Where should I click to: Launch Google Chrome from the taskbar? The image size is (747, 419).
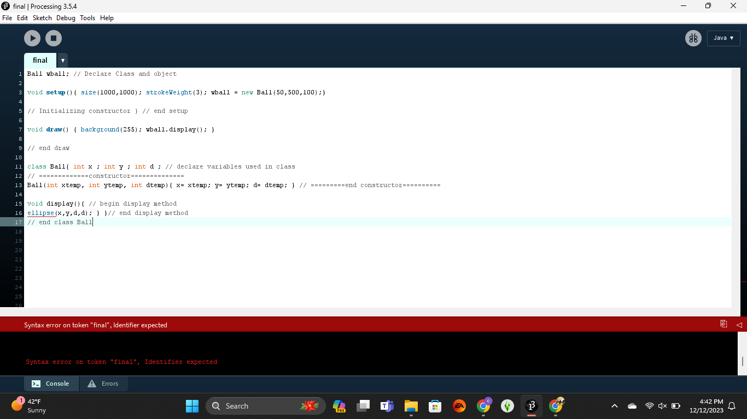tap(483, 406)
